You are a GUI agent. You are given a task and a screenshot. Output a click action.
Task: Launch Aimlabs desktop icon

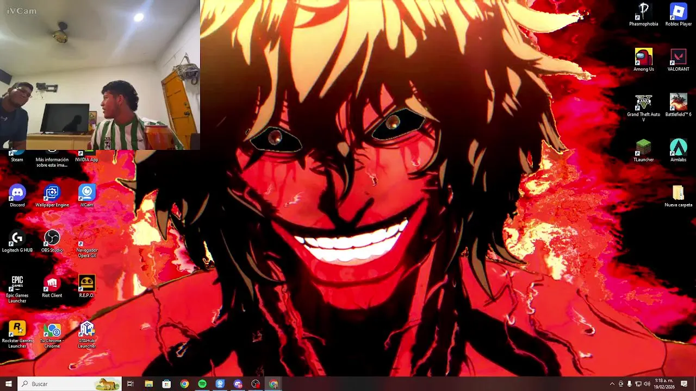679,150
